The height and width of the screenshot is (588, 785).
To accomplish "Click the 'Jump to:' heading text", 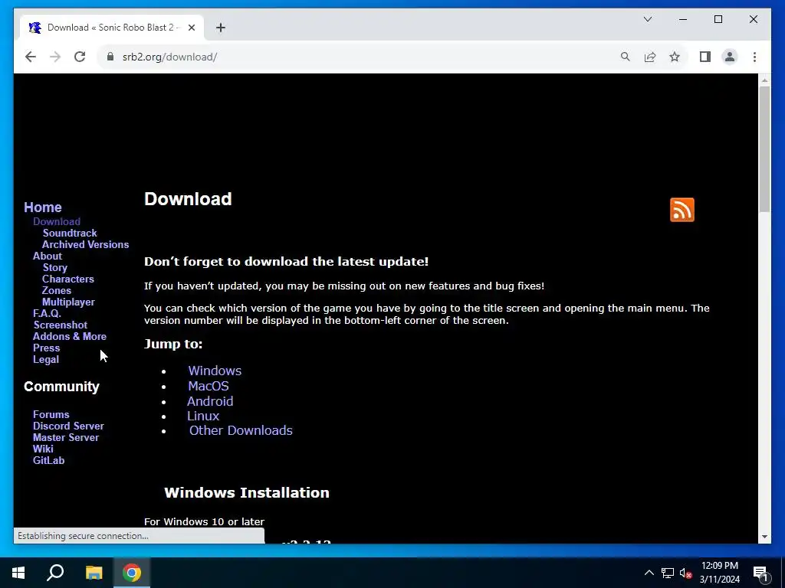I will pyautogui.click(x=173, y=344).
